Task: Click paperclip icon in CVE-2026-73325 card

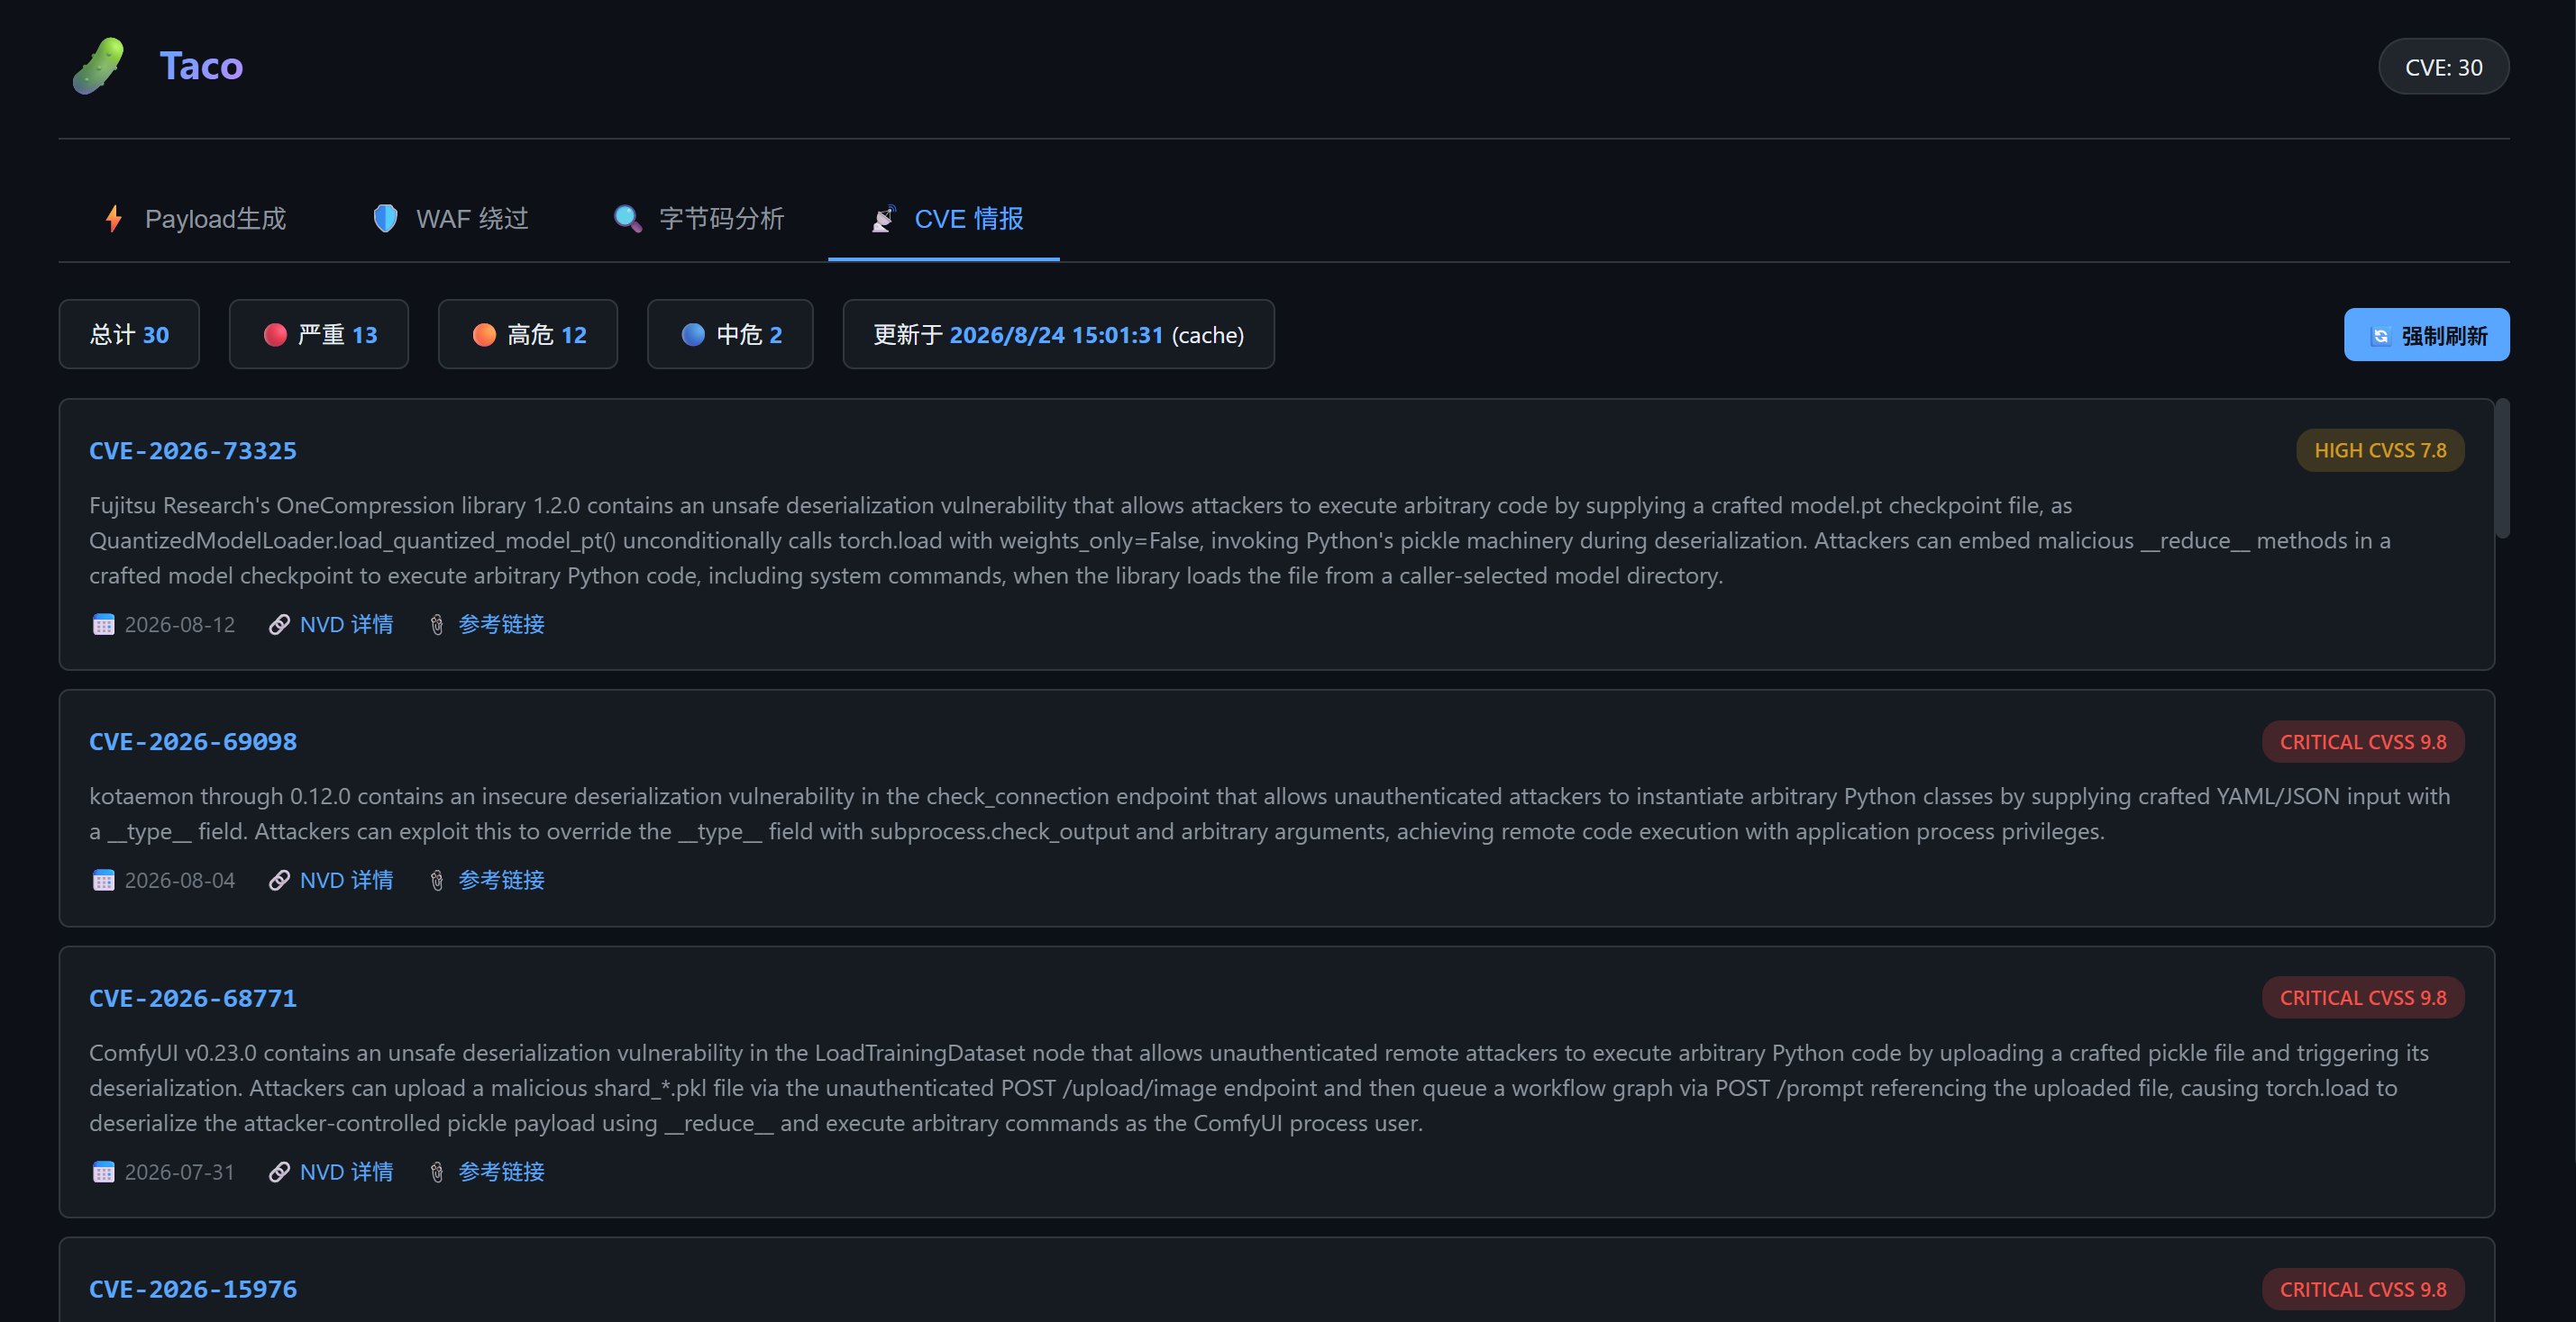Action: [437, 624]
